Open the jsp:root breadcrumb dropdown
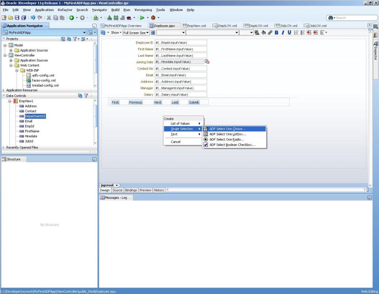Screen dimensions: 379x294 click(x=109, y=185)
